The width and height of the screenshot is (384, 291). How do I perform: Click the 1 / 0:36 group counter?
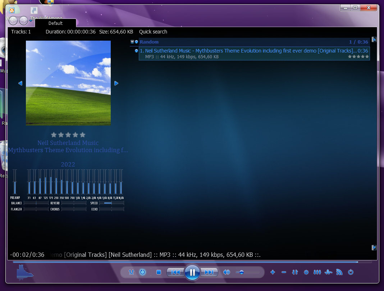[358, 42]
